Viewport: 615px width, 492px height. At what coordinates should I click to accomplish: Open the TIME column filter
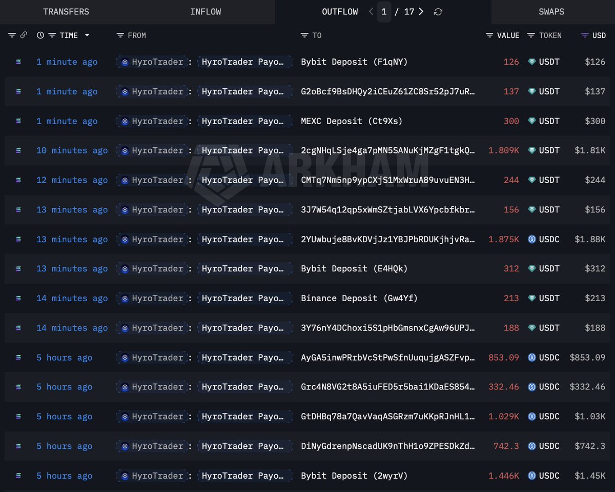tap(52, 35)
